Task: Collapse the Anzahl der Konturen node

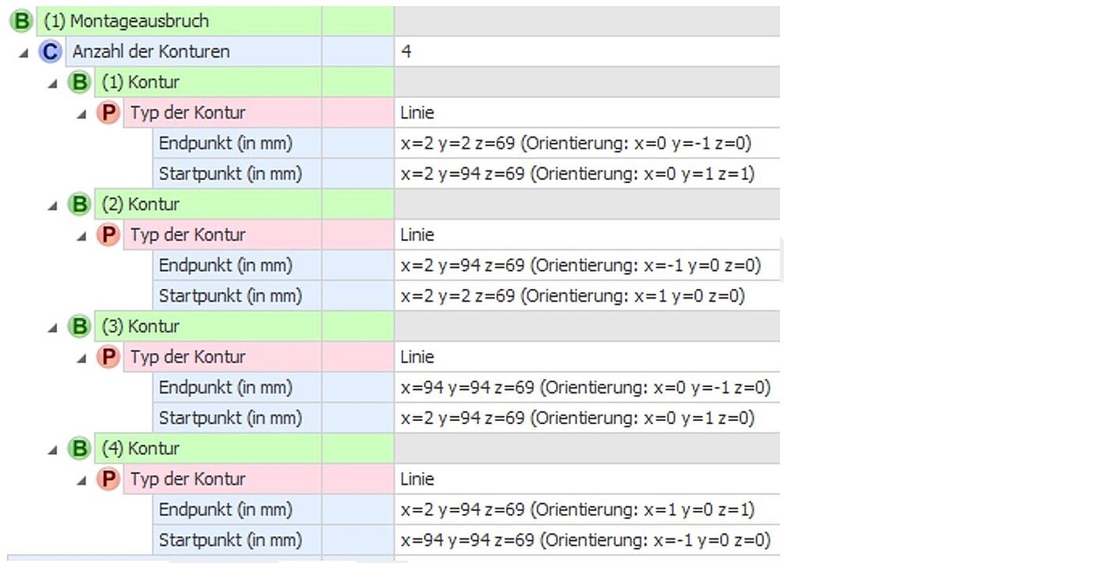Action: 24,53
